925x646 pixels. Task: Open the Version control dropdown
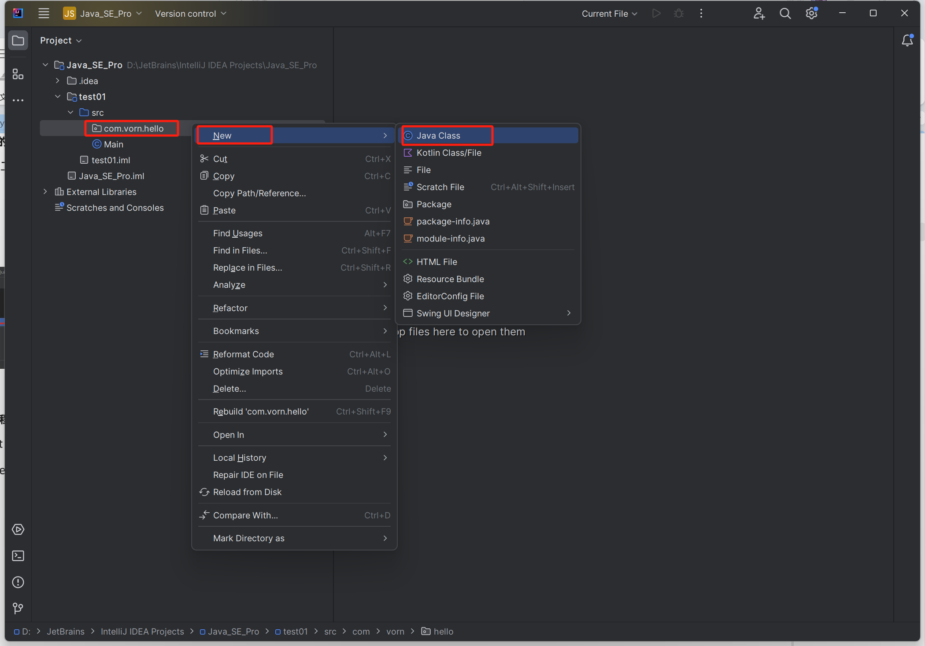tap(190, 14)
